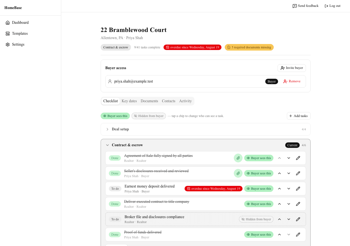Click Done status on Seller's disclosures task
The height and width of the screenshot is (246, 350).
coord(115,173)
